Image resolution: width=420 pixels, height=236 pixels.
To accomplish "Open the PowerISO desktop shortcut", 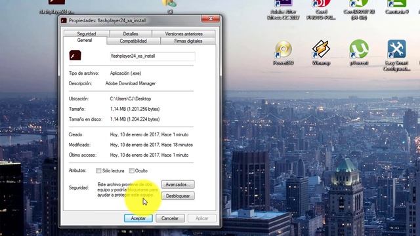I will pyautogui.click(x=283, y=52).
